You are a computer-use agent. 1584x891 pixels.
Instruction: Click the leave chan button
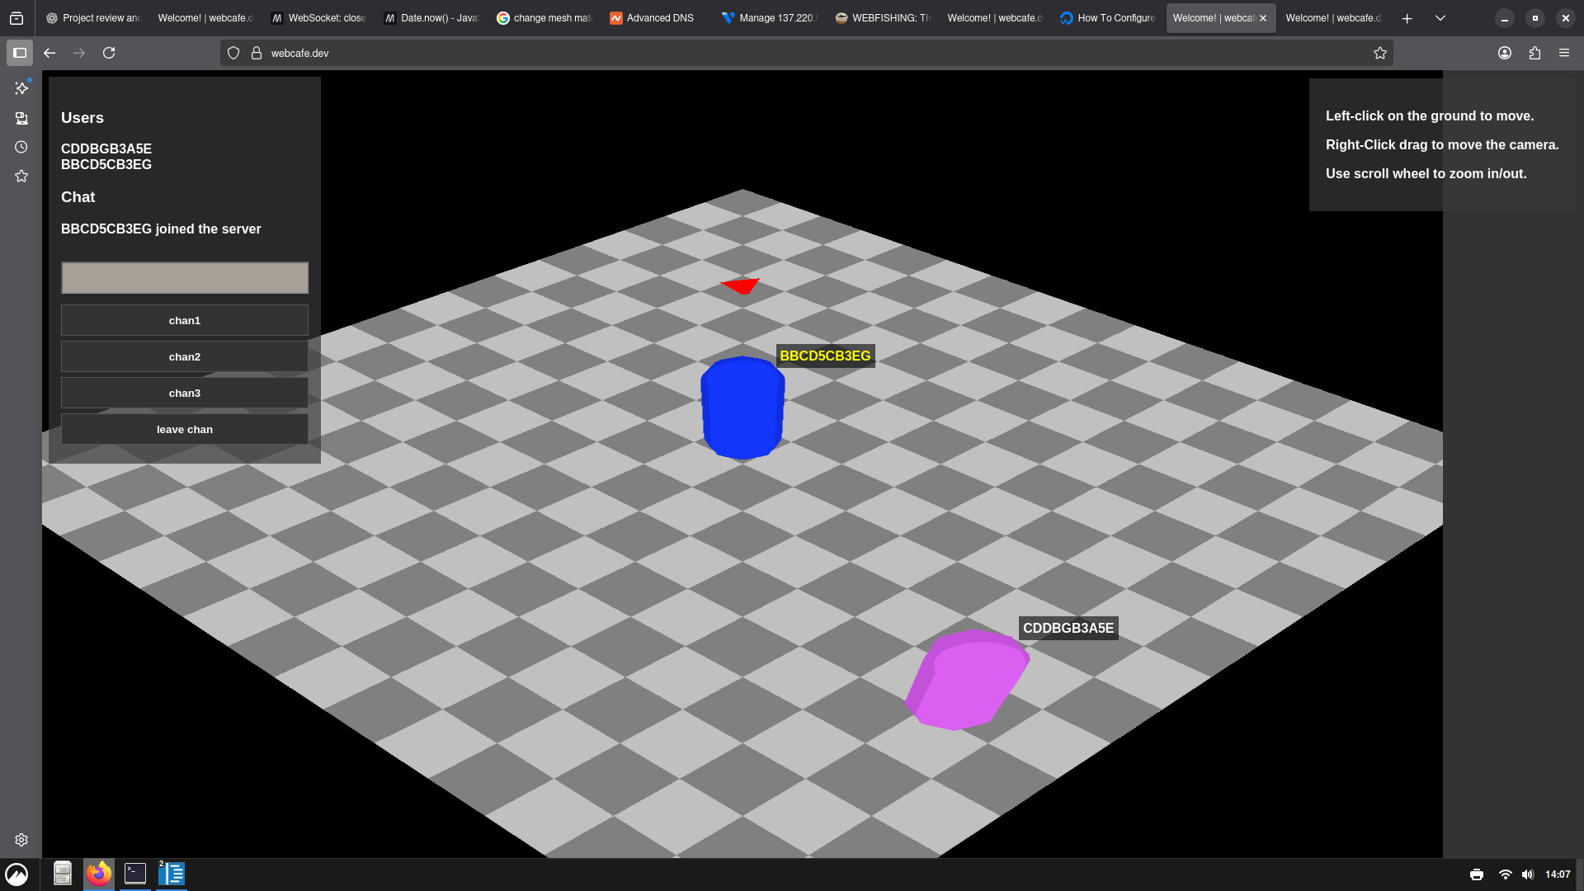185,429
